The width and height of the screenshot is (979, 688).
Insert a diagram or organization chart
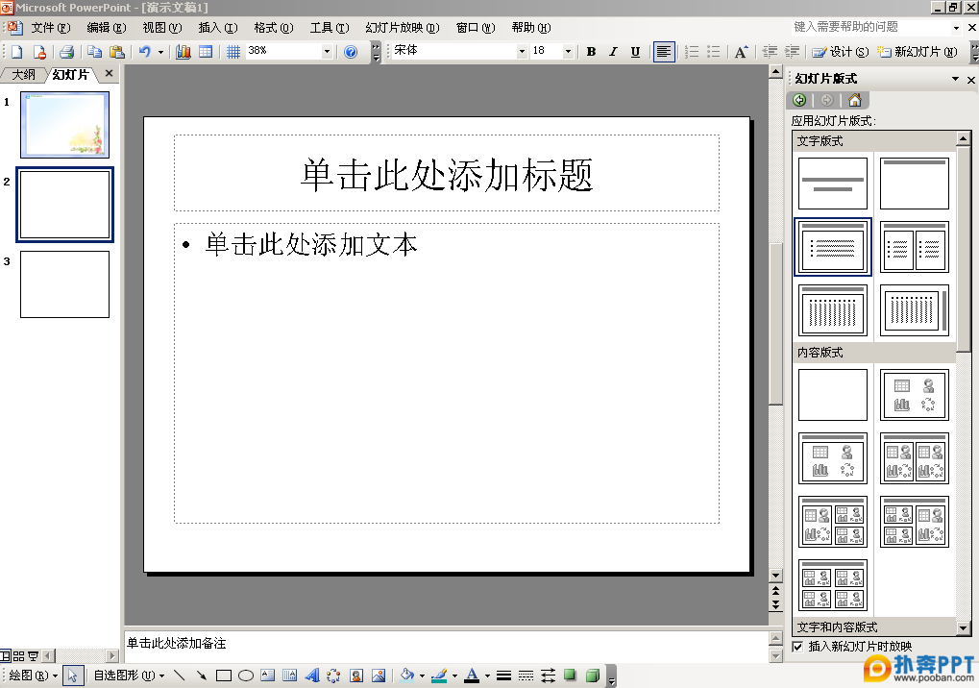click(334, 675)
